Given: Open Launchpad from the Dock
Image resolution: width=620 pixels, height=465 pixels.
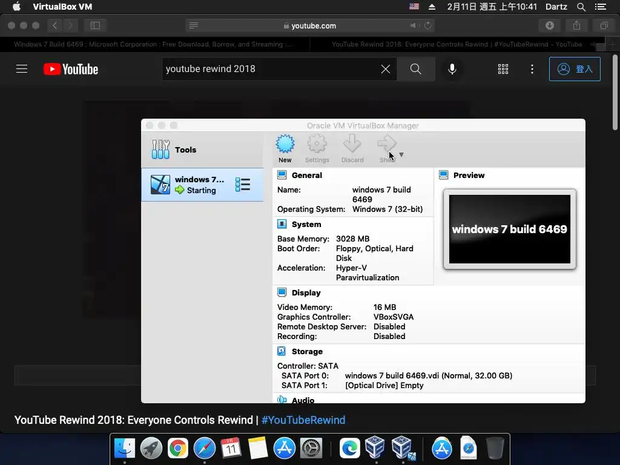Looking at the screenshot, I should point(151,449).
